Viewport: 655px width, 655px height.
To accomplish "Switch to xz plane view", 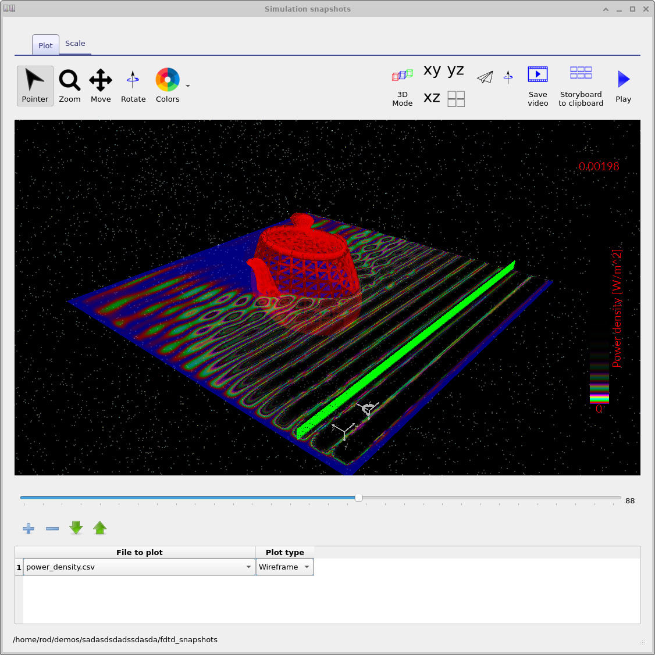I will pyautogui.click(x=432, y=98).
